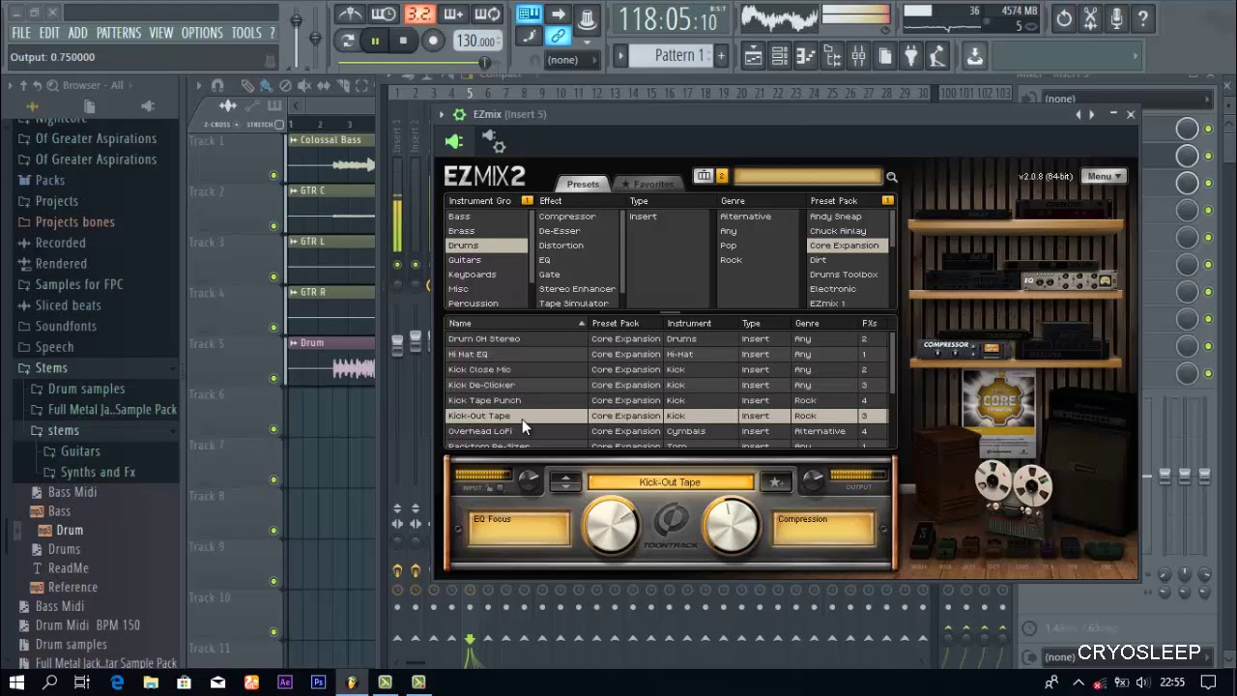The image size is (1237, 696).
Task: Open the plugin database plug icon
Action: pos(910,56)
